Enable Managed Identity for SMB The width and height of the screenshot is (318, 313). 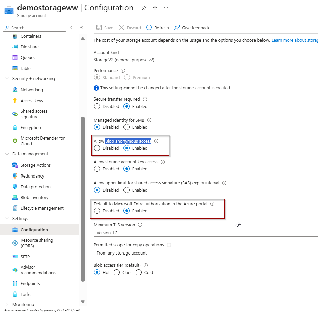(x=127, y=127)
